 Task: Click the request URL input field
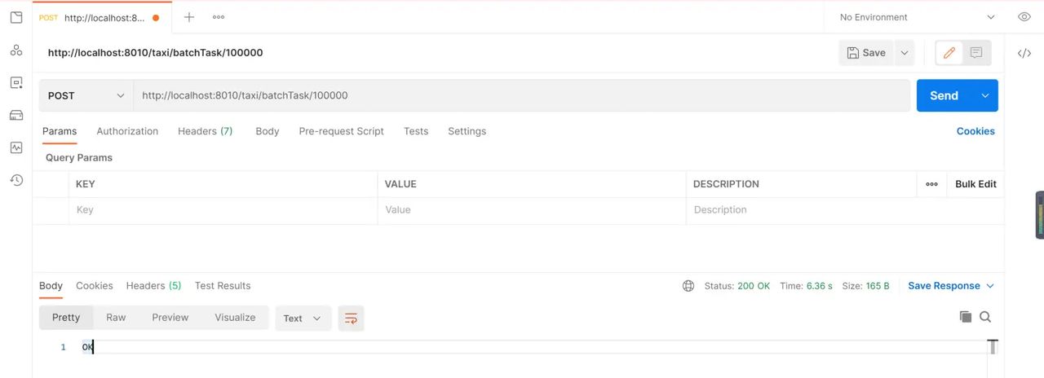(x=522, y=95)
